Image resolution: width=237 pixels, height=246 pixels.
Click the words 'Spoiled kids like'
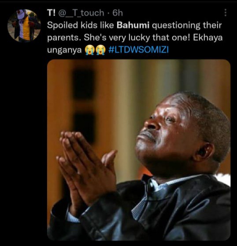tap(81, 25)
